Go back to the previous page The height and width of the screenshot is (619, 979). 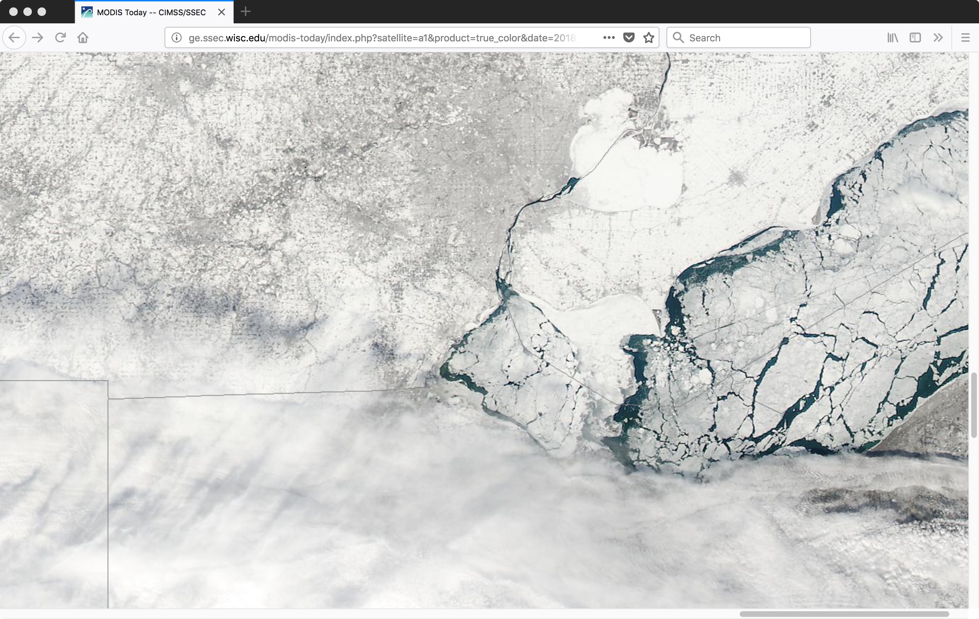(x=14, y=38)
